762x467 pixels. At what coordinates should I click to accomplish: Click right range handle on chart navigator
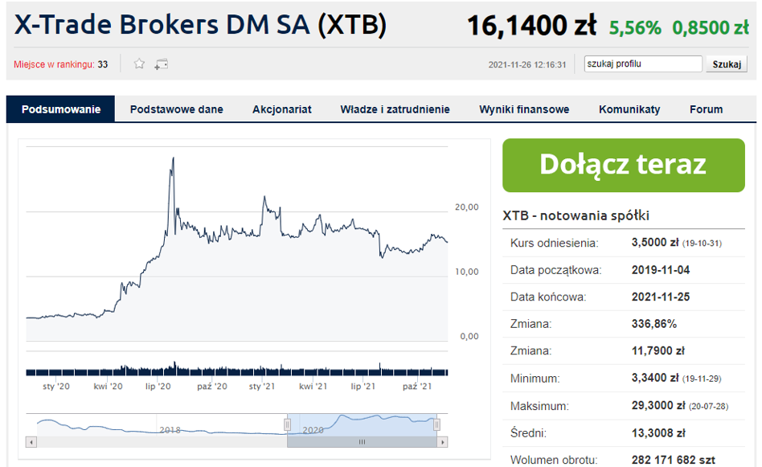point(437,424)
